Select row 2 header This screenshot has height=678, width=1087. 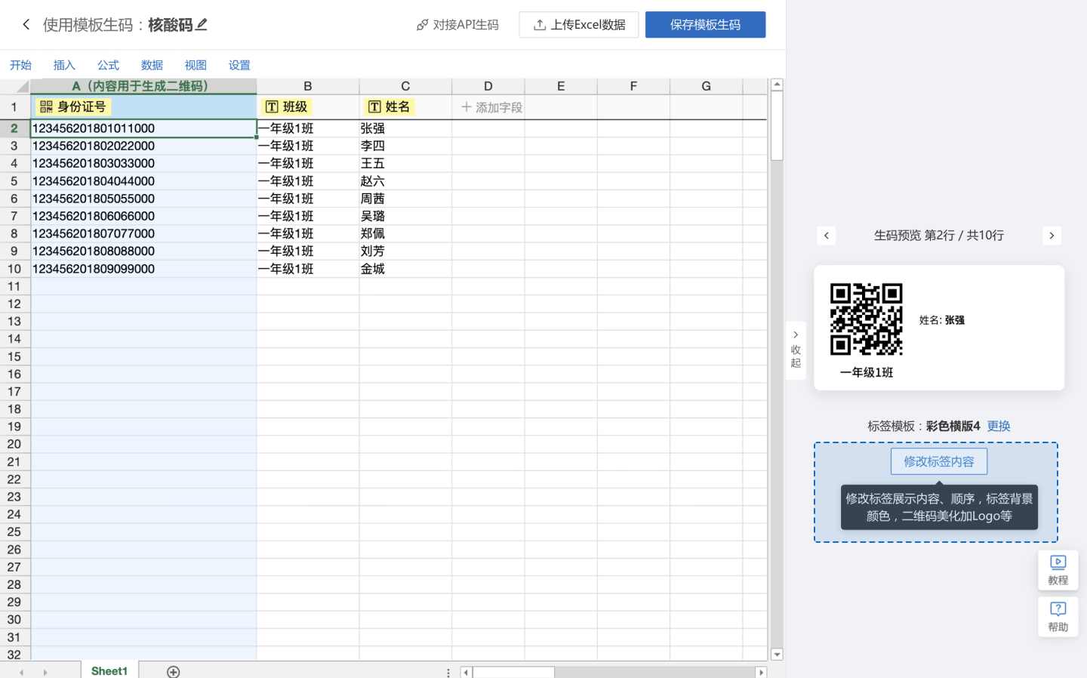pos(14,128)
